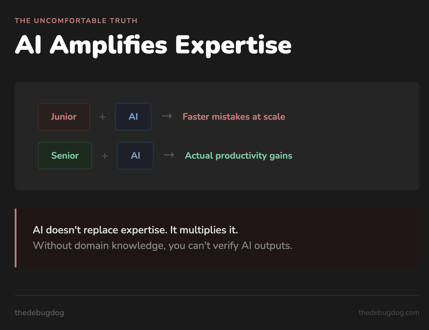This screenshot has width=429, height=330.
Task: Open the thedebugdog.com link
Action: tap(389, 312)
